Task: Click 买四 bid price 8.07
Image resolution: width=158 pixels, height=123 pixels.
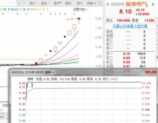Action: [x=127, y=66]
